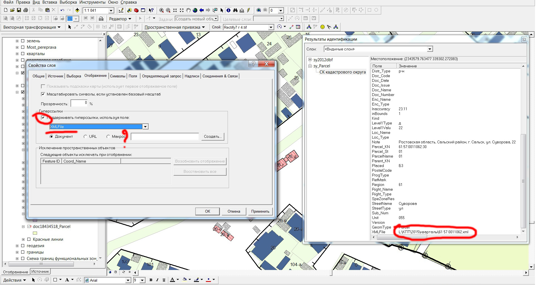
Task: Uncheck the support hyperlinks checkbox
Action: click(x=43, y=117)
